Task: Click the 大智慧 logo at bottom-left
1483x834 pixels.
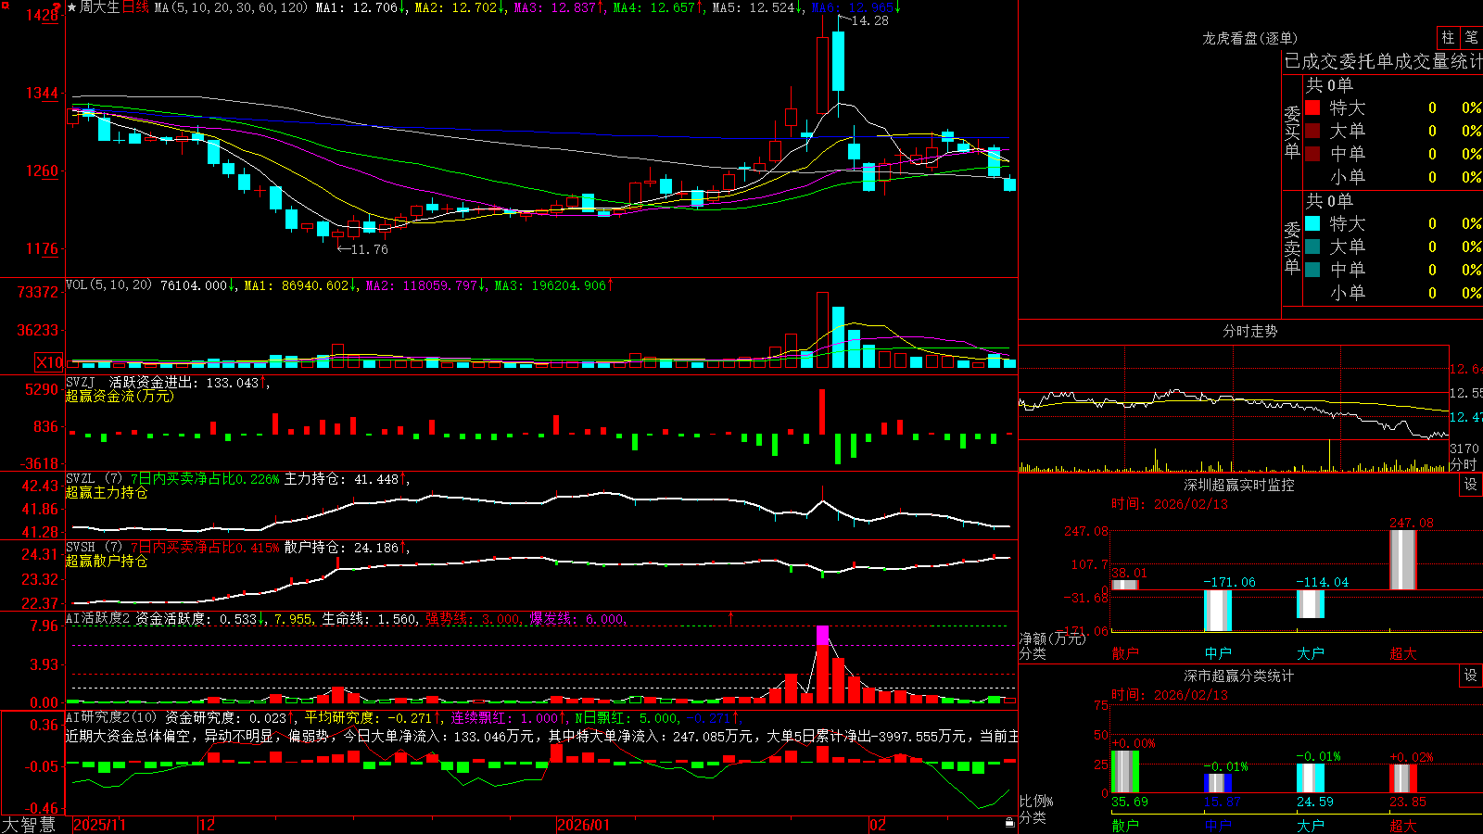Action: click(29, 825)
